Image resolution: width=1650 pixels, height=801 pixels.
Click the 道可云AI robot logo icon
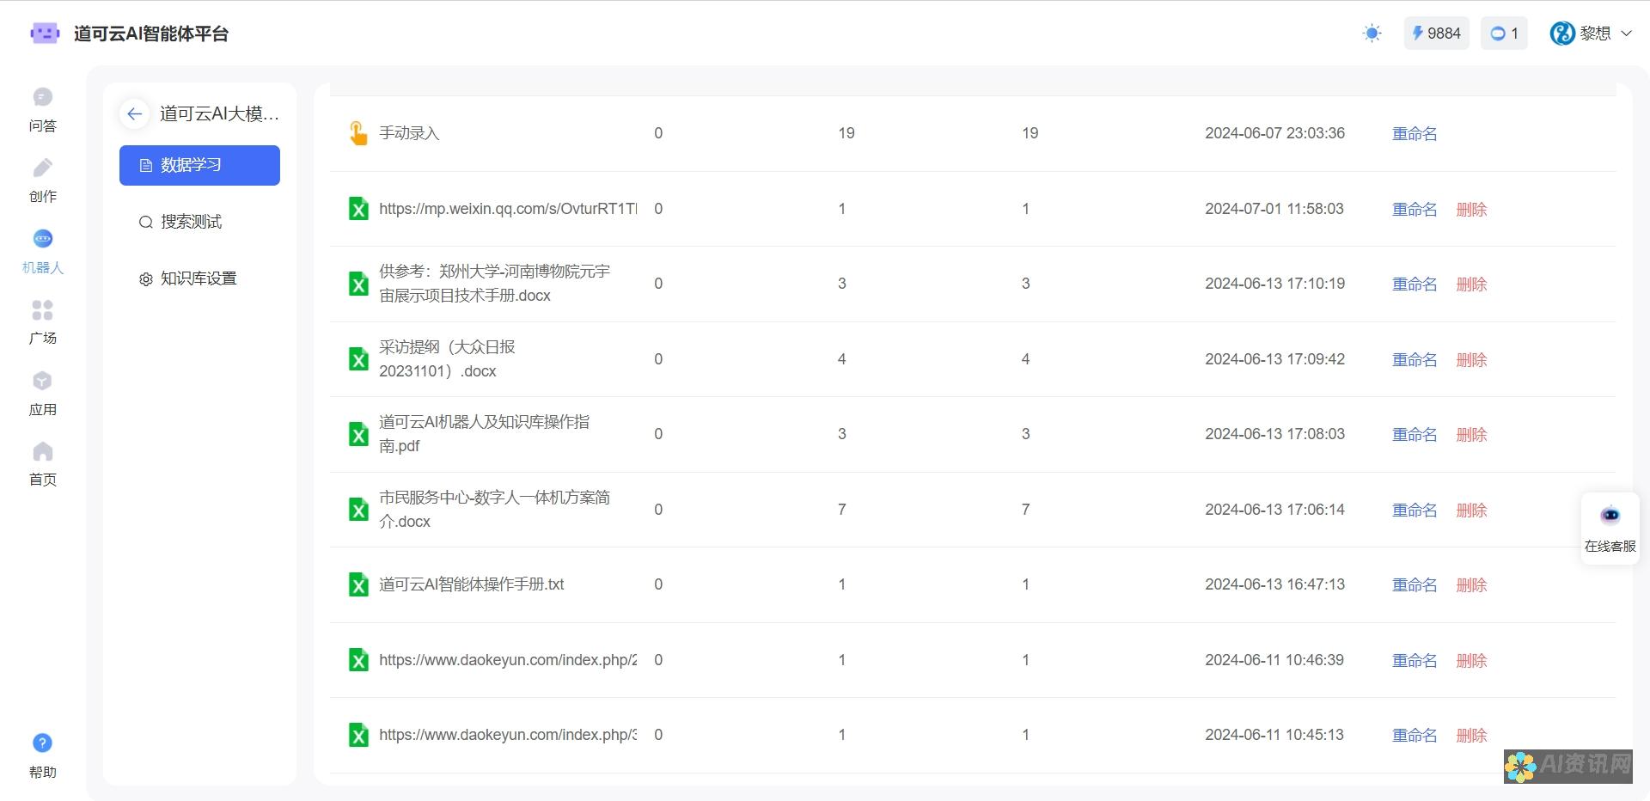[x=45, y=34]
